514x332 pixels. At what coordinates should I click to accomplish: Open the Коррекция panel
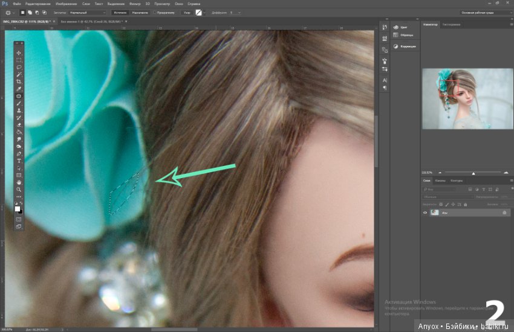(405, 46)
